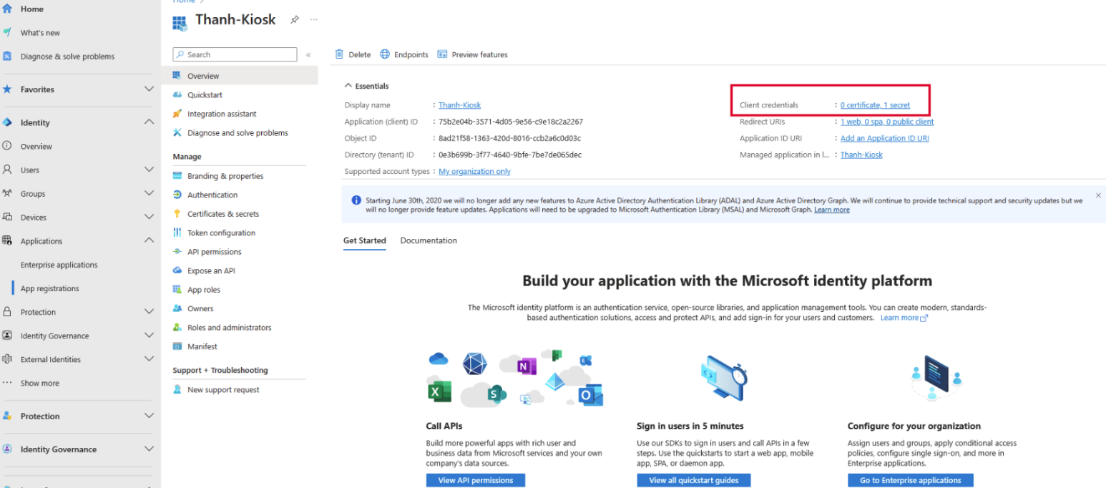Click Show more in the Identity sidebar
This screenshot has height=488, width=1106.
[x=40, y=383]
